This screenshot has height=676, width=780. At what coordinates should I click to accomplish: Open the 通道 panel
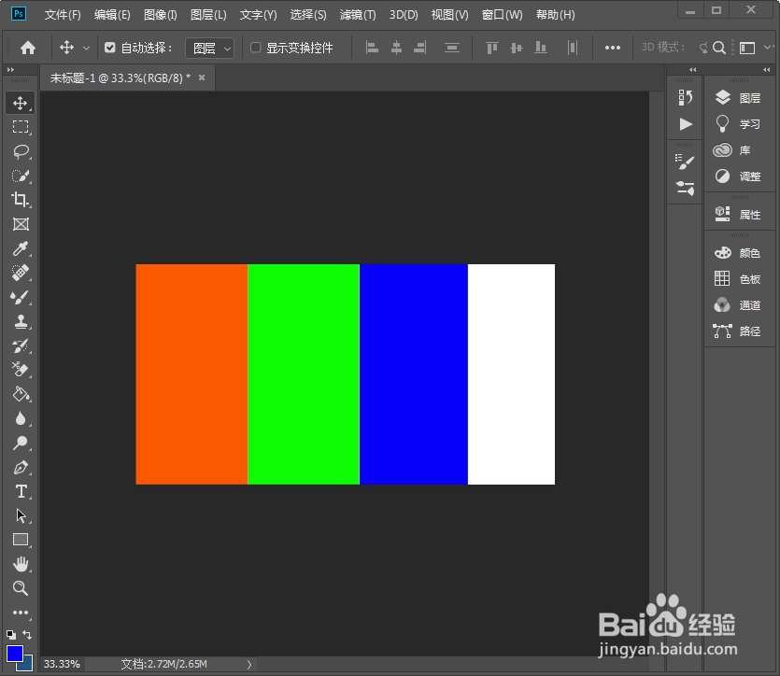(738, 304)
